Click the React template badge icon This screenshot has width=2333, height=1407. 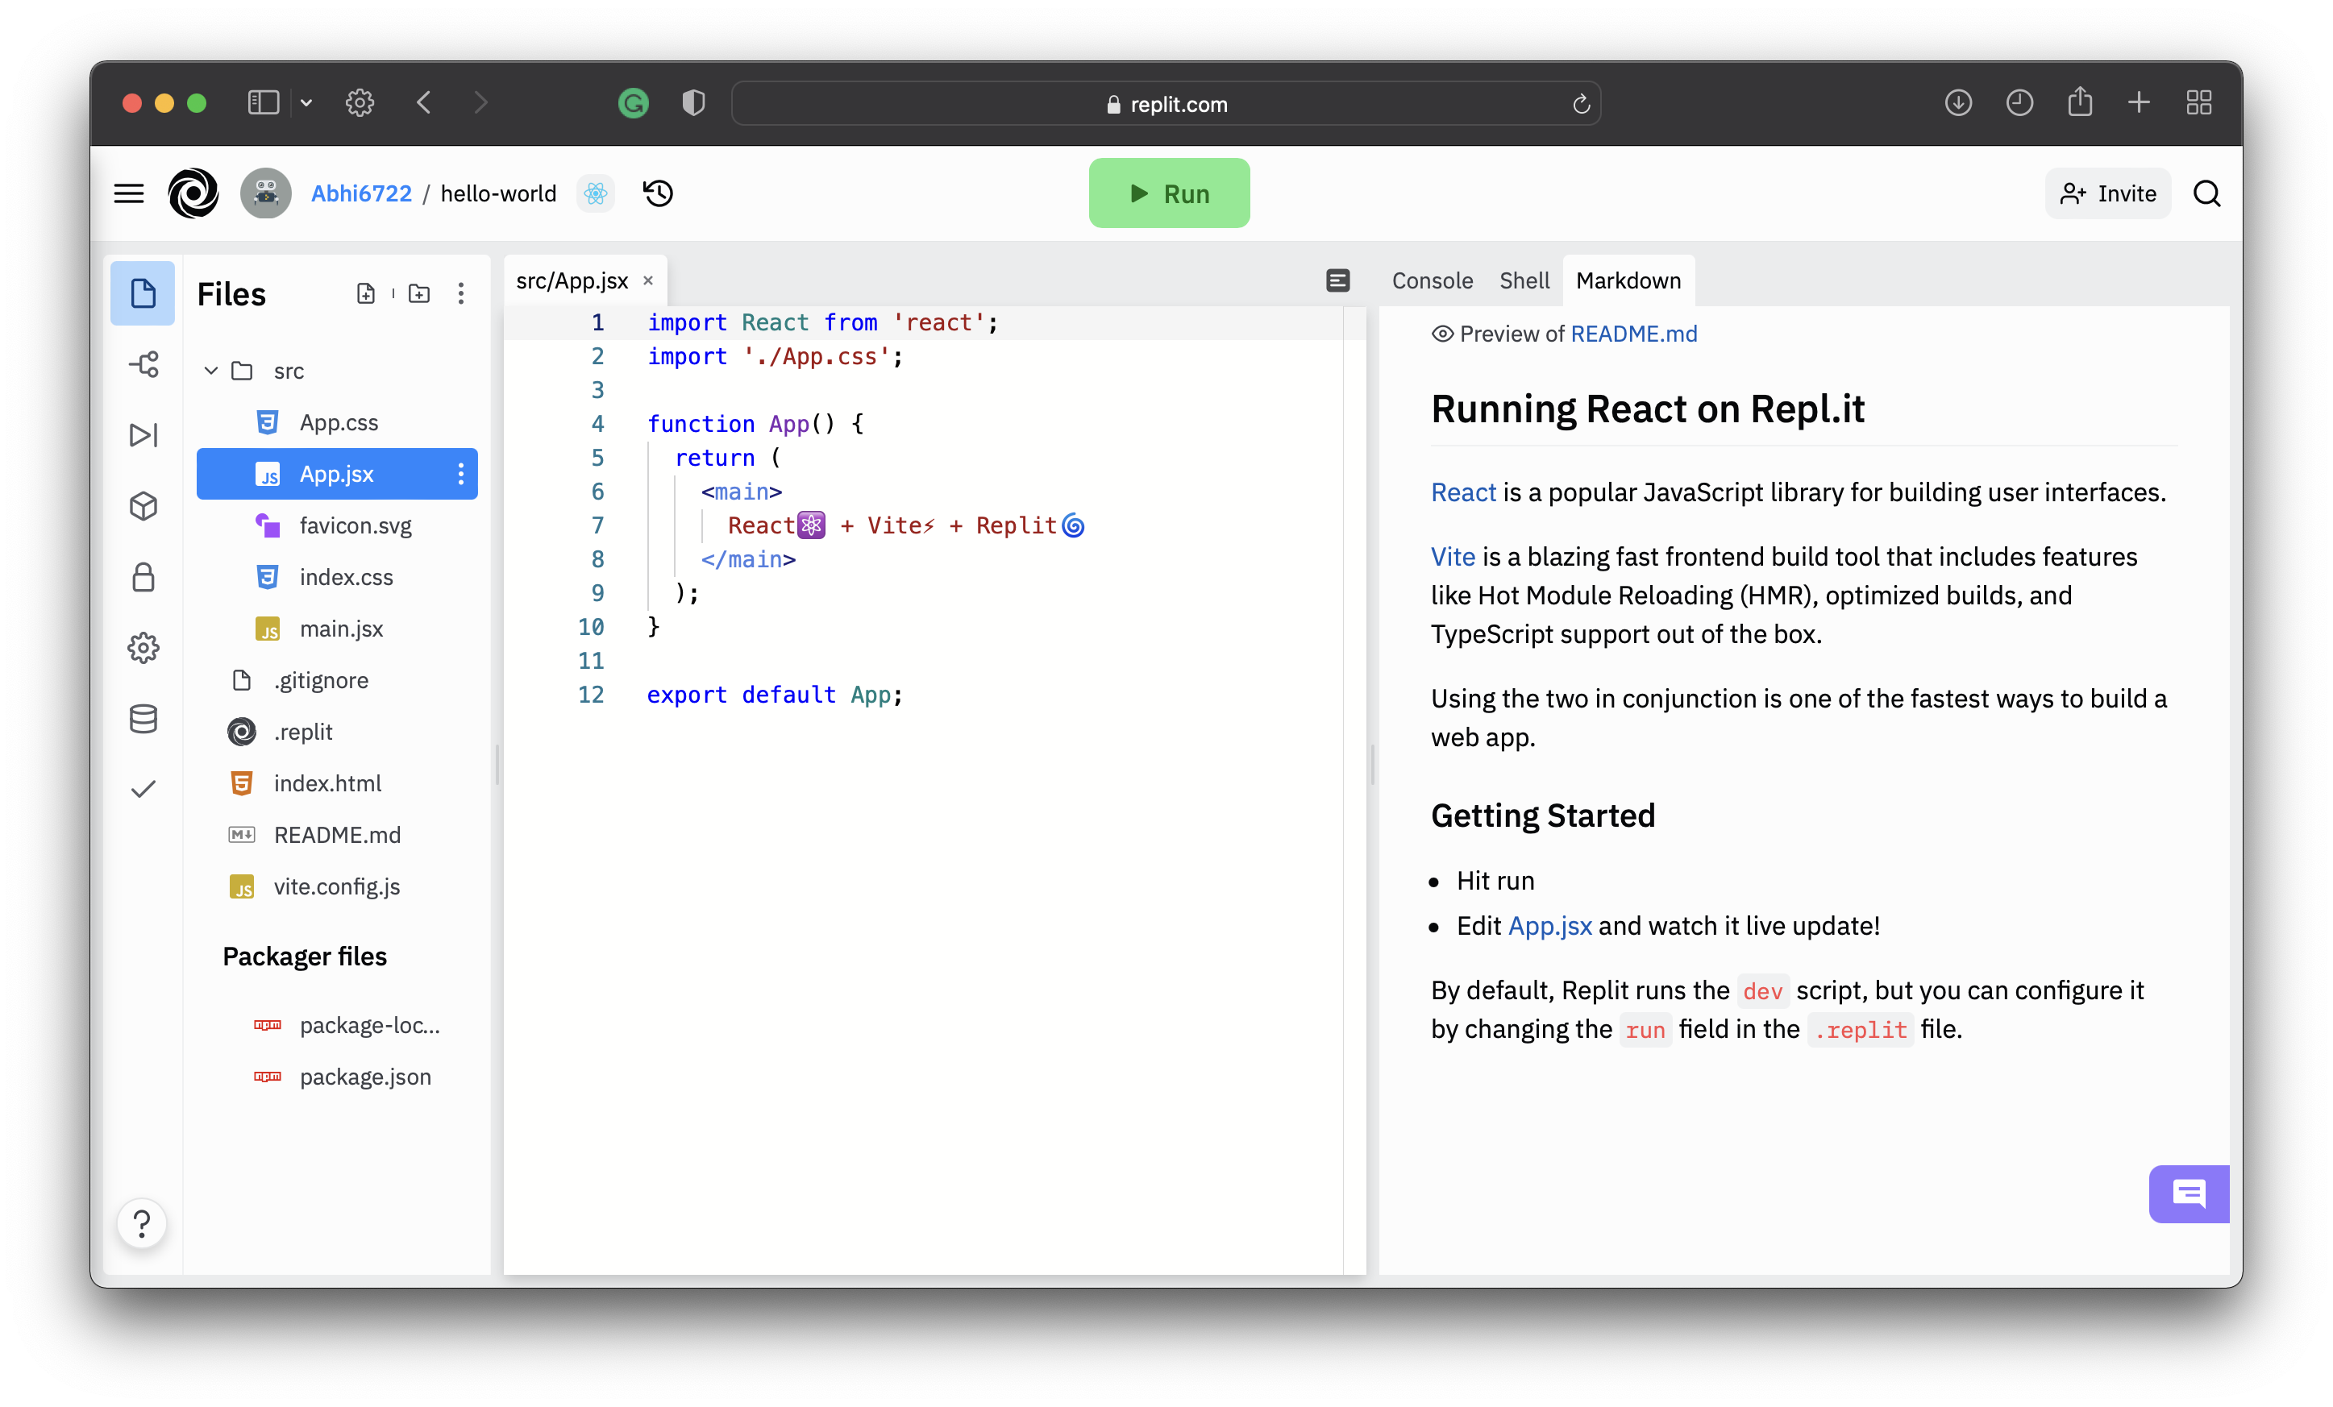click(596, 193)
